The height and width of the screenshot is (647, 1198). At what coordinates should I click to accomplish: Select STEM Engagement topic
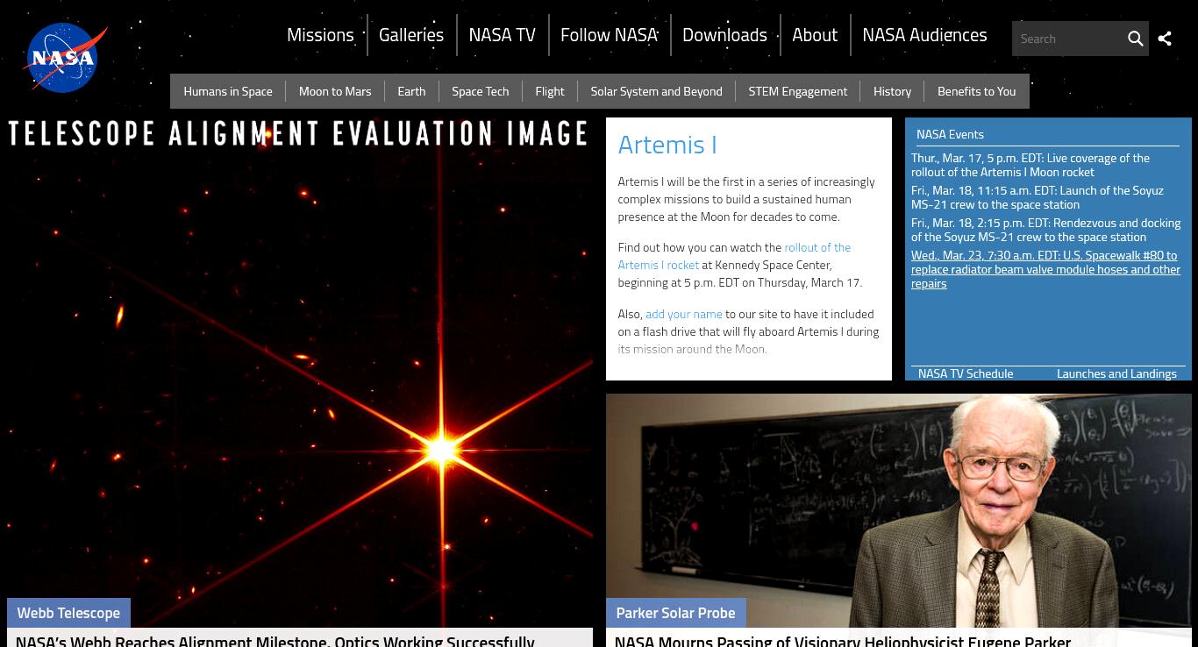[x=797, y=91]
